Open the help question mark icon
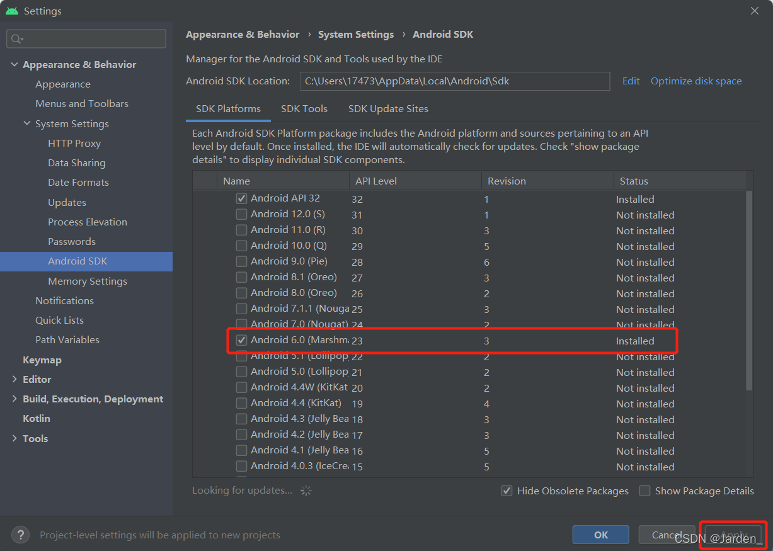Viewport: 773px width, 551px height. (20, 535)
